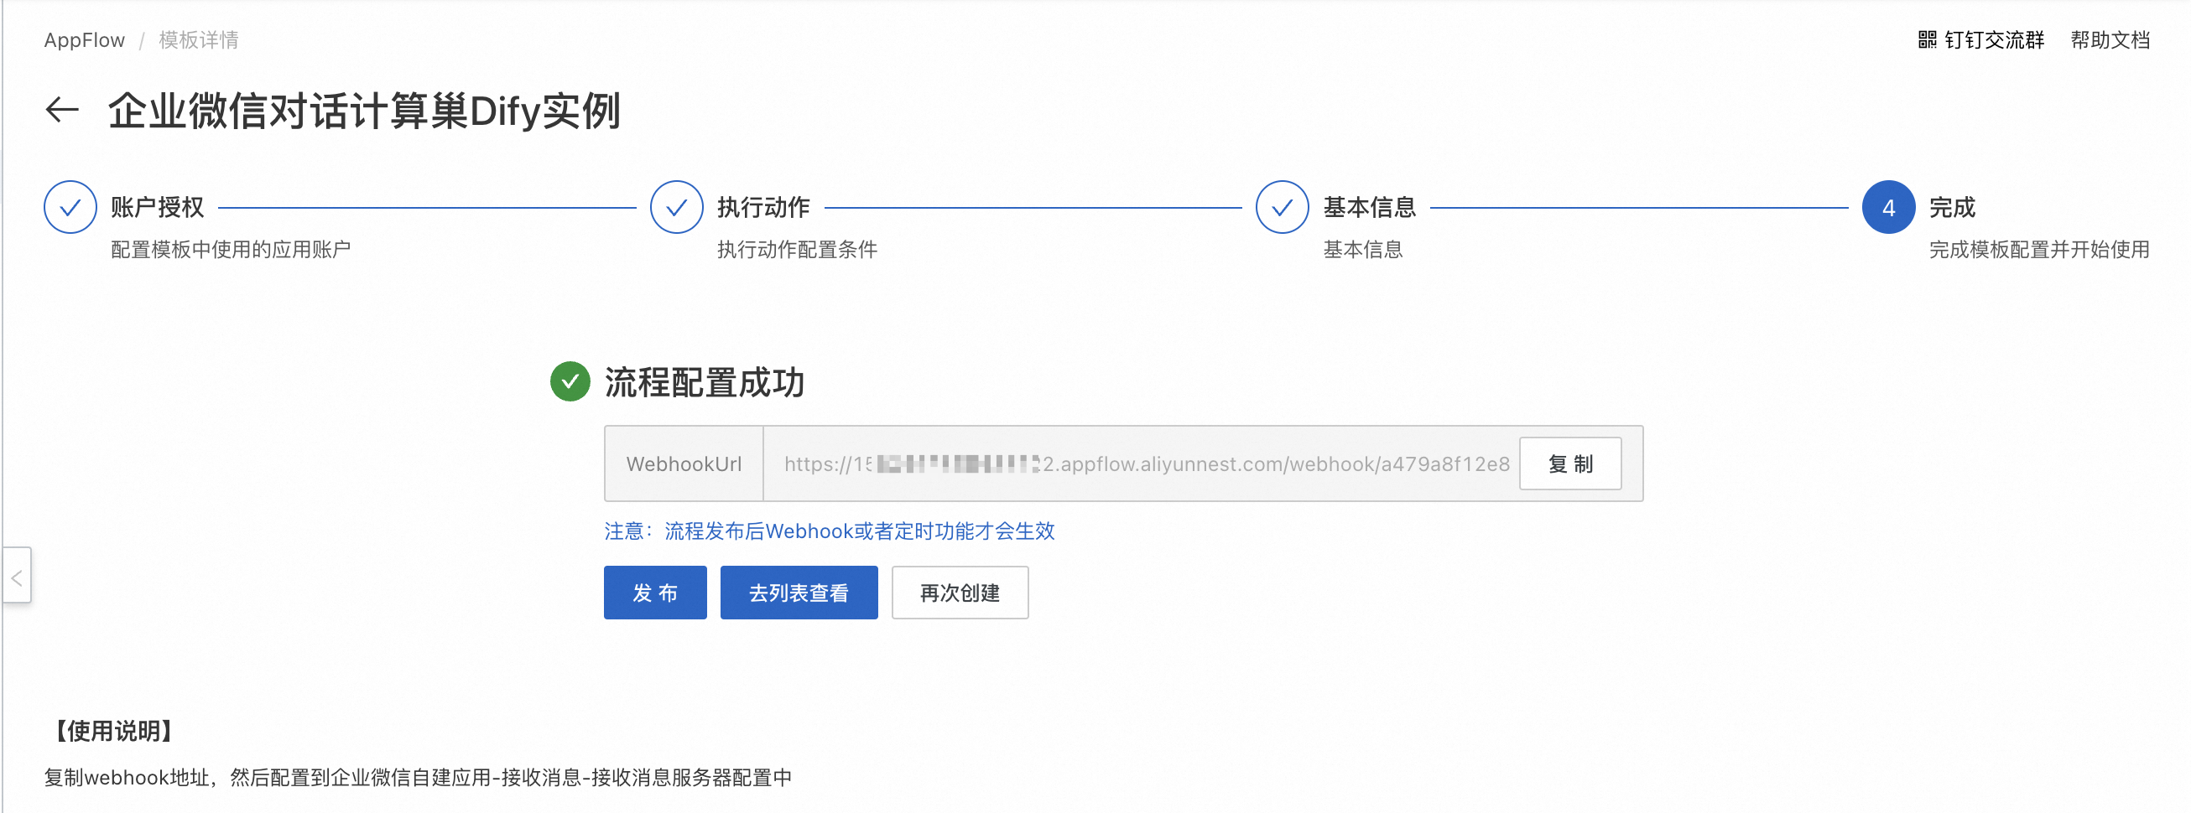Open the DingTalk group QR code icon
2191x813 pixels.
[1927, 40]
